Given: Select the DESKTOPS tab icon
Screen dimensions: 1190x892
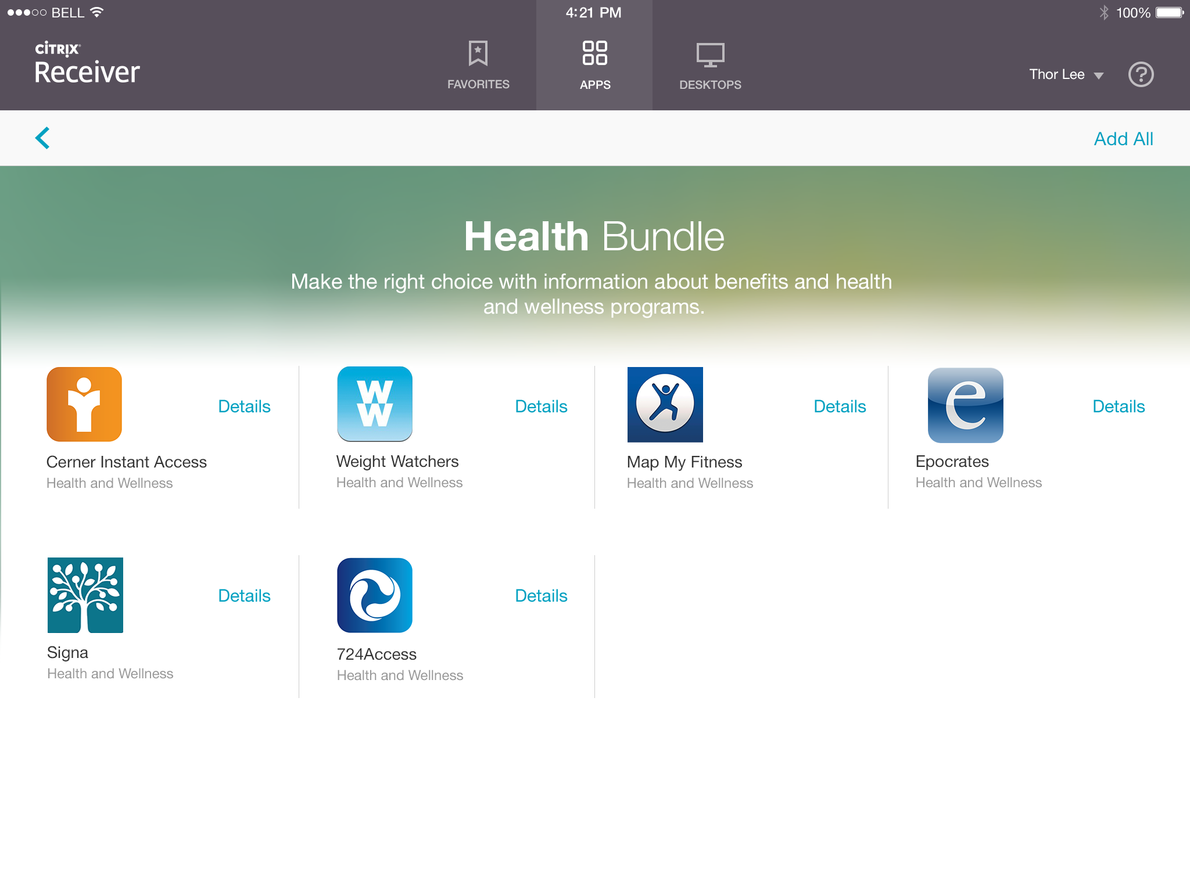Looking at the screenshot, I should click(x=709, y=55).
